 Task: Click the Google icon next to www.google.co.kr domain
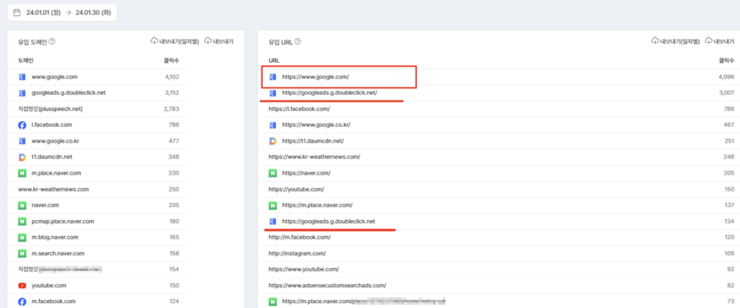[22, 141]
